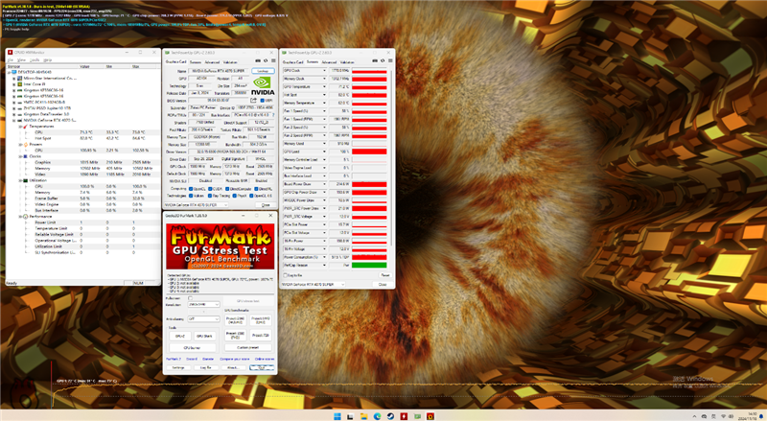Click the Powers icon in HWMonitor tree
767x421 pixels.
(26, 145)
